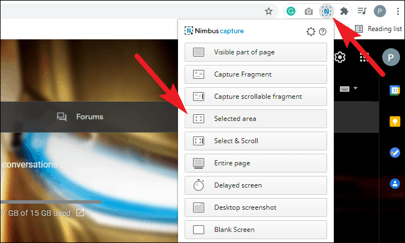Open Google Contacts side panel icon
Screen dimensions: 405x243
click(394, 184)
